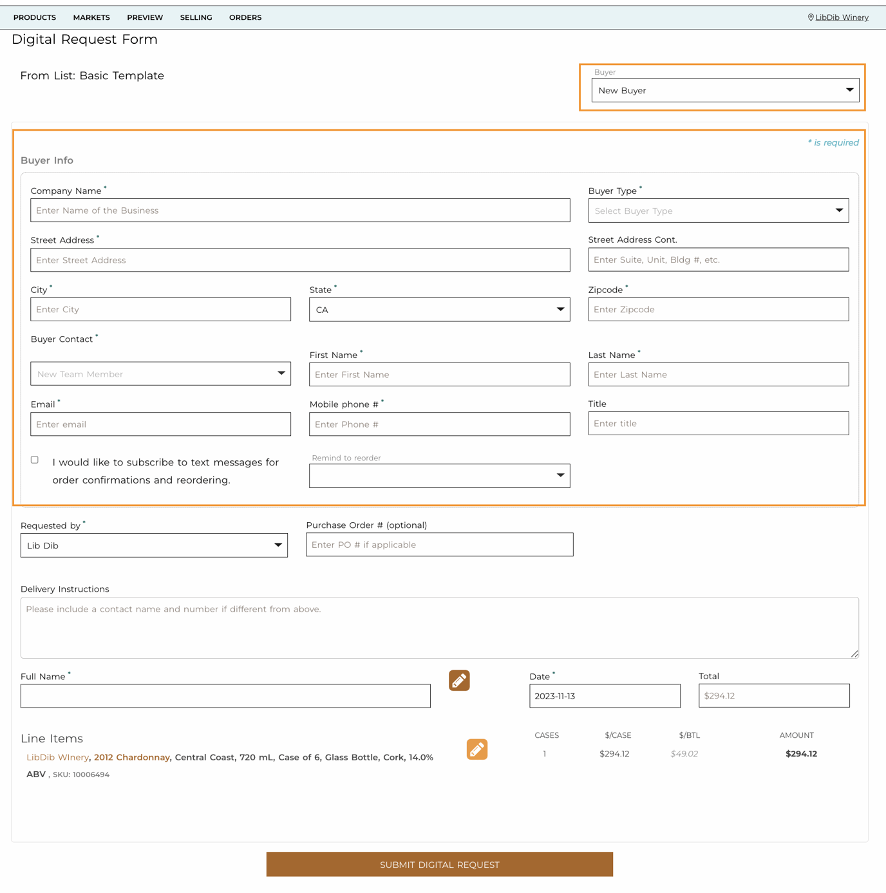Click the Enter PO # if applicable field

[439, 544]
